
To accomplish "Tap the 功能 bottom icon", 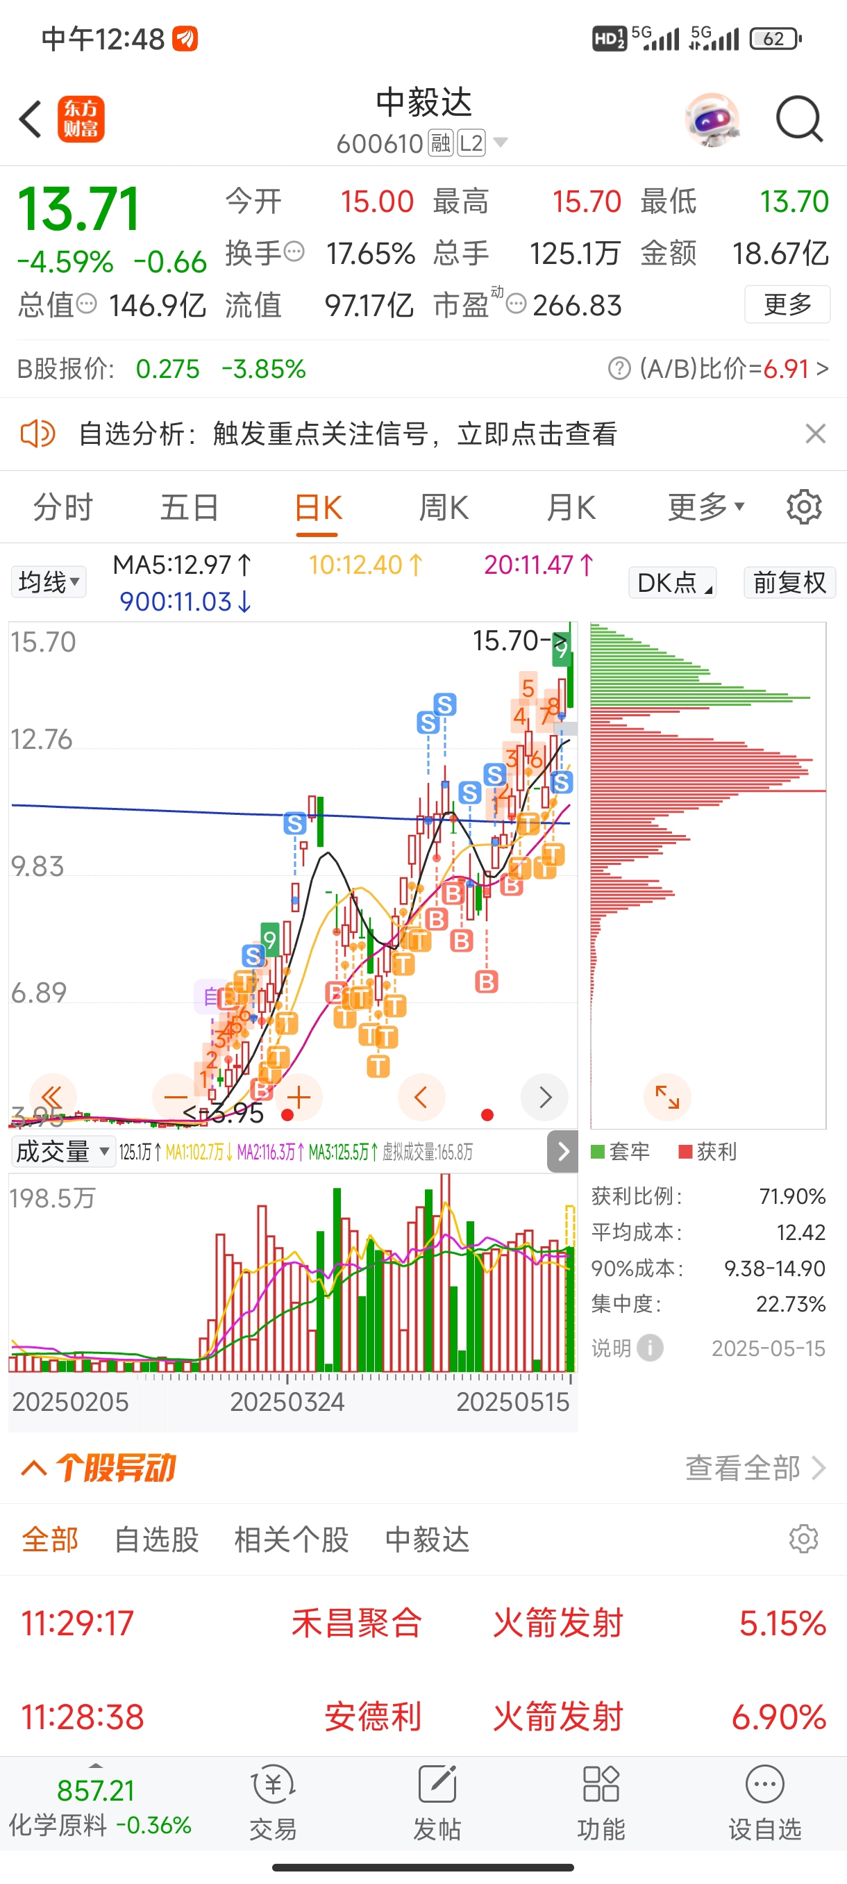I will click(601, 1803).
